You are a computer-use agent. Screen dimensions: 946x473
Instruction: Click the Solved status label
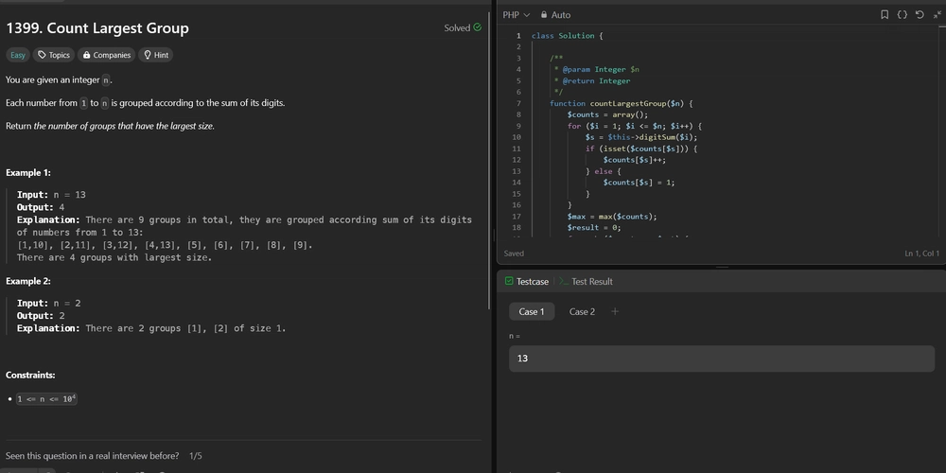pos(457,27)
